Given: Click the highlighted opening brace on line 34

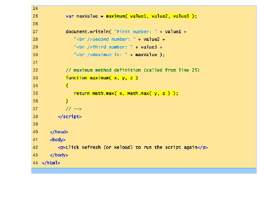Looking at the screenshot, I should point(67,85).
